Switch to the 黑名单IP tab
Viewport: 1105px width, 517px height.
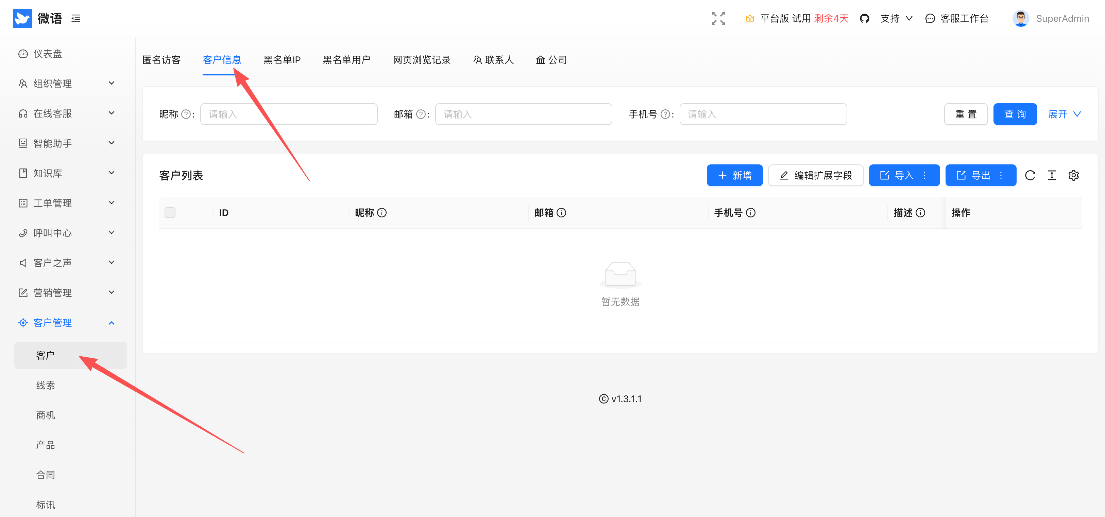pyautogui.click(x=282, y=59)
